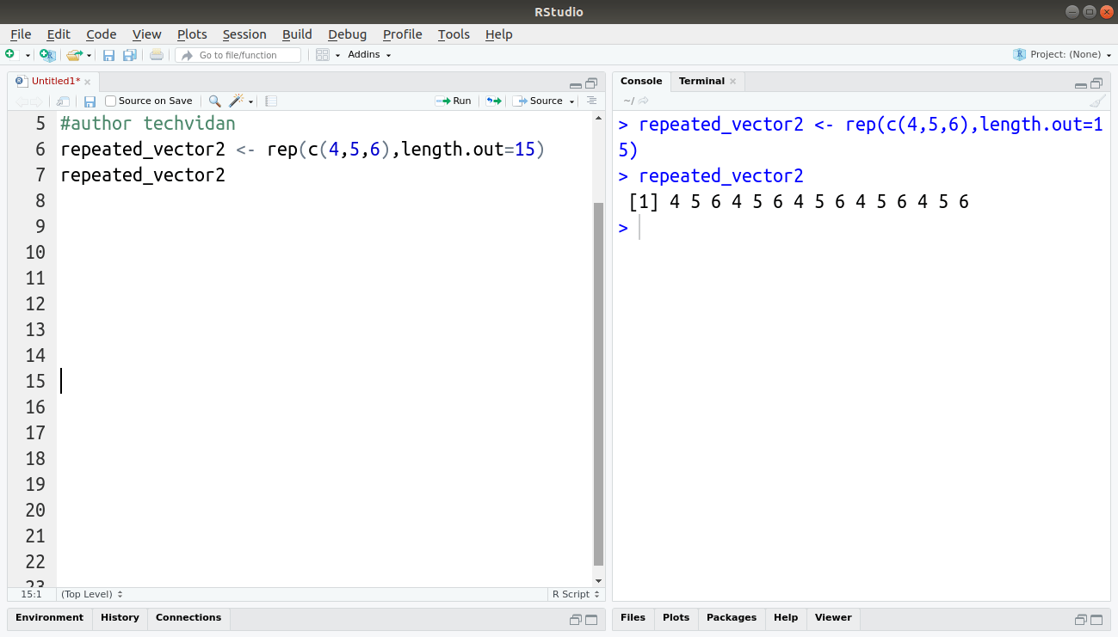Print the current script

coord(155,54)
